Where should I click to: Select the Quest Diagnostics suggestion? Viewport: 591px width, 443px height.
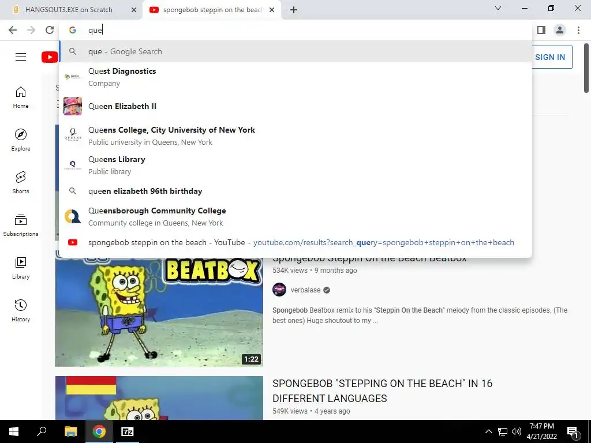pyautogui.click(x=295, y=77)
